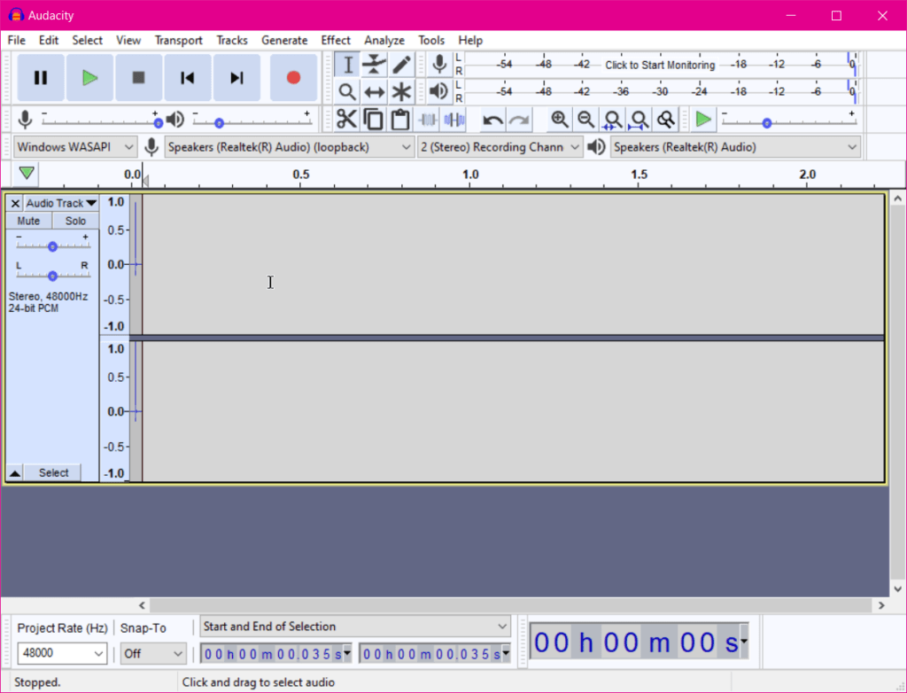Open the Transport menu
This screenshot has width=907, height=693.
[178, 41]
